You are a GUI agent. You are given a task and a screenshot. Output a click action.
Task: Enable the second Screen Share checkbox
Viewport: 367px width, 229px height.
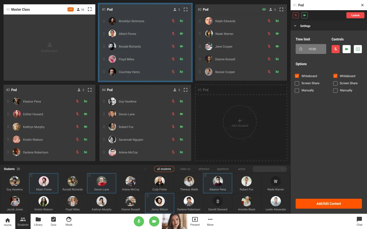tap(335, 83)
